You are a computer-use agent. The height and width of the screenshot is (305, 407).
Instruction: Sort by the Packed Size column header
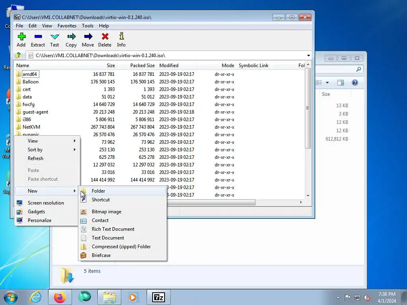[x=137, y=66]
